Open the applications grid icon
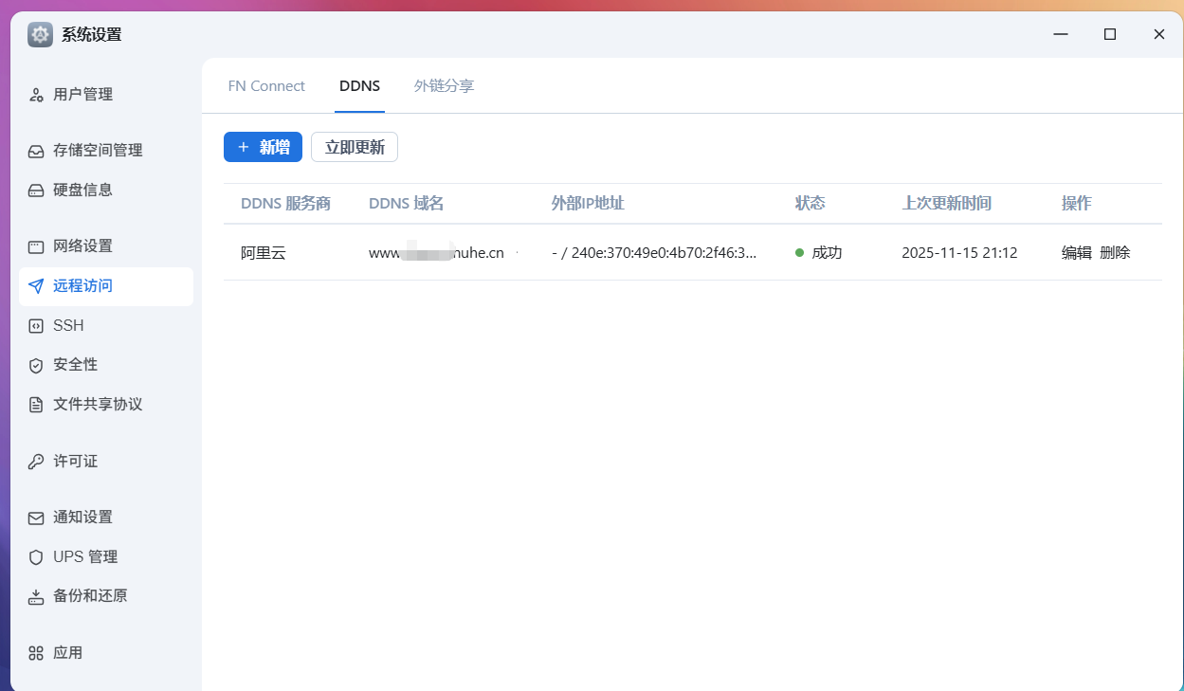 click(x=36, y=653)
